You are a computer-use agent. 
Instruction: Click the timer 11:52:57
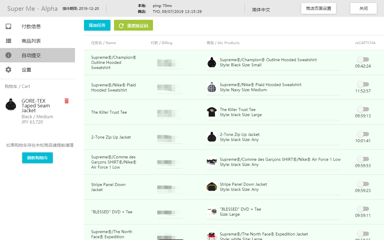click(x=363, y=91)
